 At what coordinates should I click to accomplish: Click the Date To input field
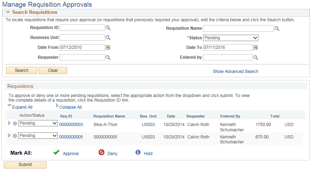(x=228, y=47)
